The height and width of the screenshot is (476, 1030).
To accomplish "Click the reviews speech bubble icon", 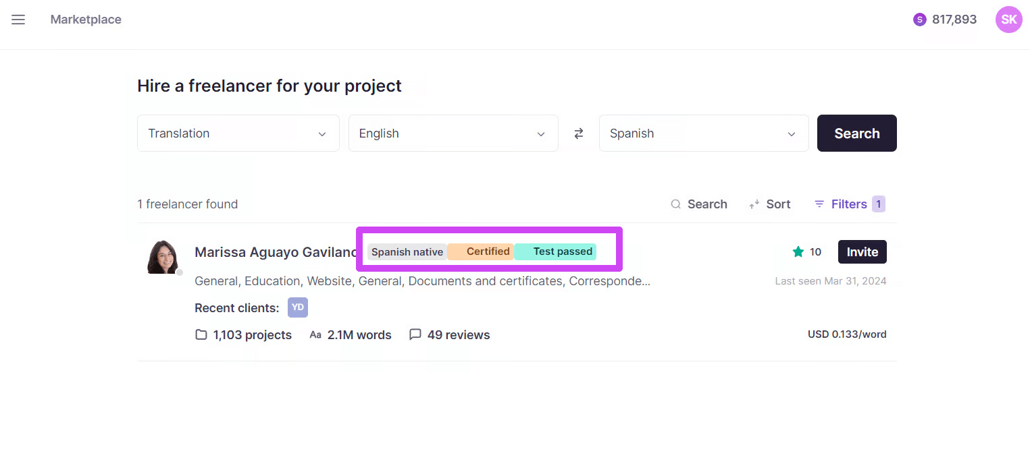I will (415, 335).
